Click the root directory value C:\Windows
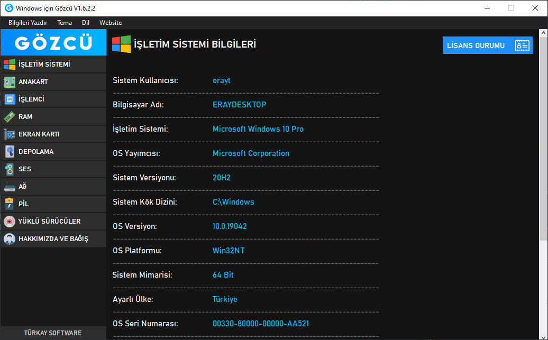This screenshot has width=548, height=340. (233, 202)
